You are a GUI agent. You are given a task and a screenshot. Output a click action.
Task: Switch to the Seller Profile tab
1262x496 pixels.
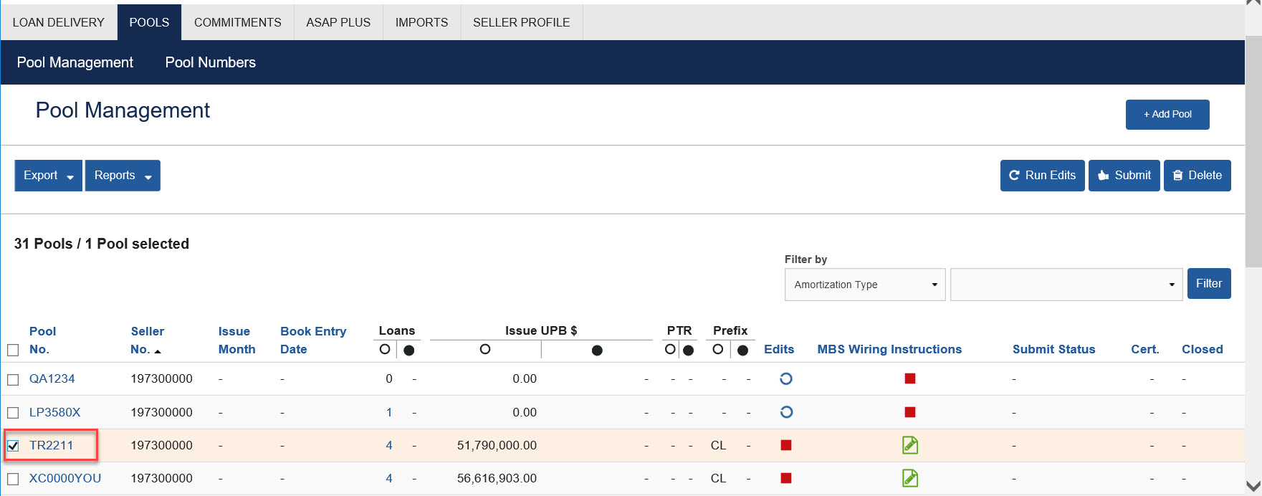point(522,22)
